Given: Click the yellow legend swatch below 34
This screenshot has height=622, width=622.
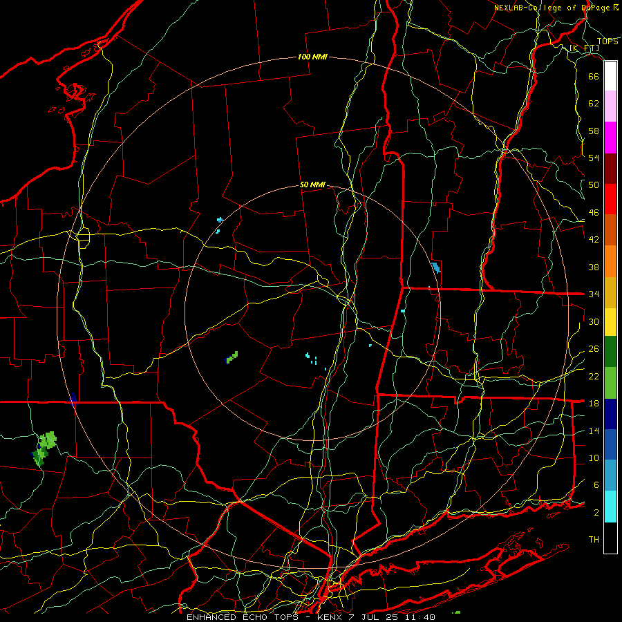Looking at the screenshot, I should 610,321.
